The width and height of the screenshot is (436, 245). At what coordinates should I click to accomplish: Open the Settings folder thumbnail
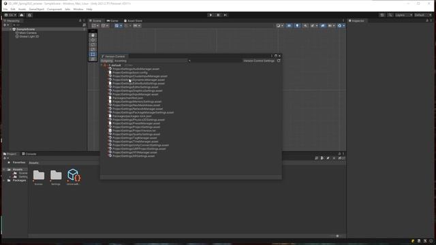(x=56, y=176)
